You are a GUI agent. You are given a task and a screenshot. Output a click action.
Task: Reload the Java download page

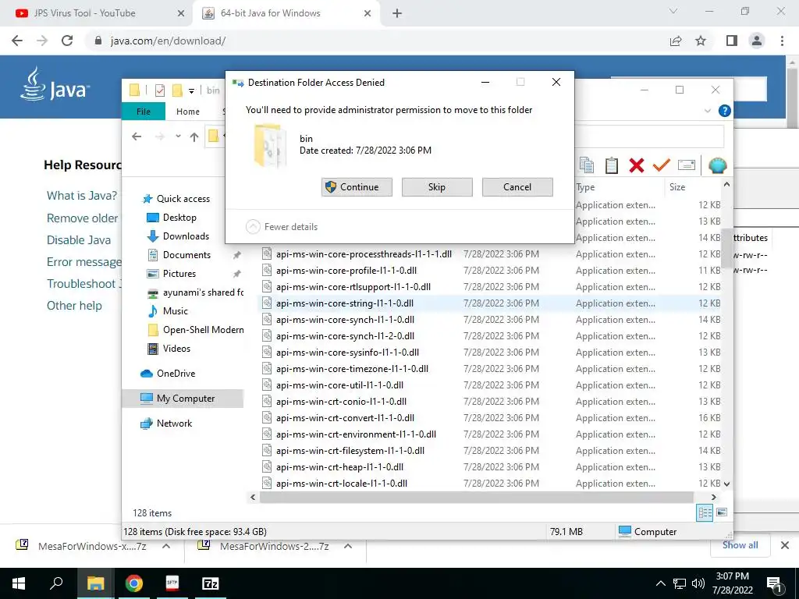67,41
